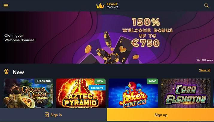This screenshot has width=214, height=122.
Task: Click the Sign in button
Action: pos(53,115)
